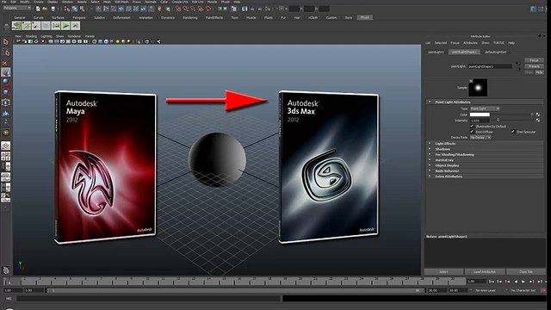The width and height of the screenshot is (551, 310).
Task: Expand the mental ray section
Action: tap(430, 160)
